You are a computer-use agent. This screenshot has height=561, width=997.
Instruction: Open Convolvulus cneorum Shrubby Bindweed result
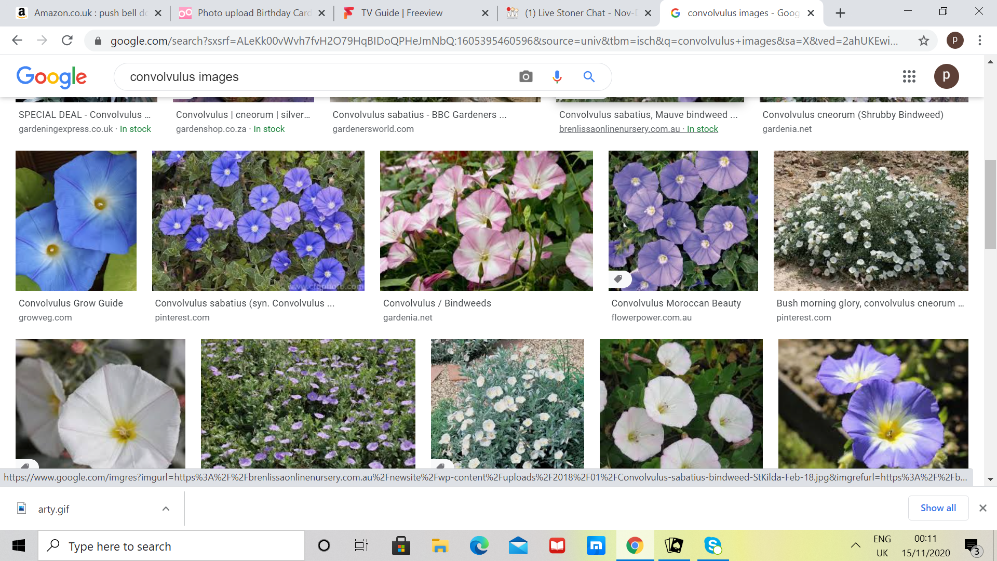pyautogui.click(x=853, y=115)
